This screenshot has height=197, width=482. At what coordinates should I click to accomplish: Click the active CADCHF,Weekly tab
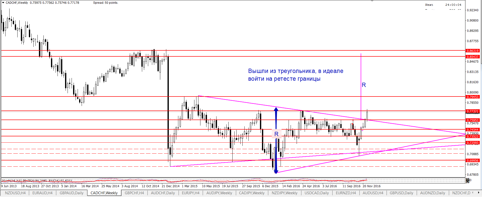104,193
